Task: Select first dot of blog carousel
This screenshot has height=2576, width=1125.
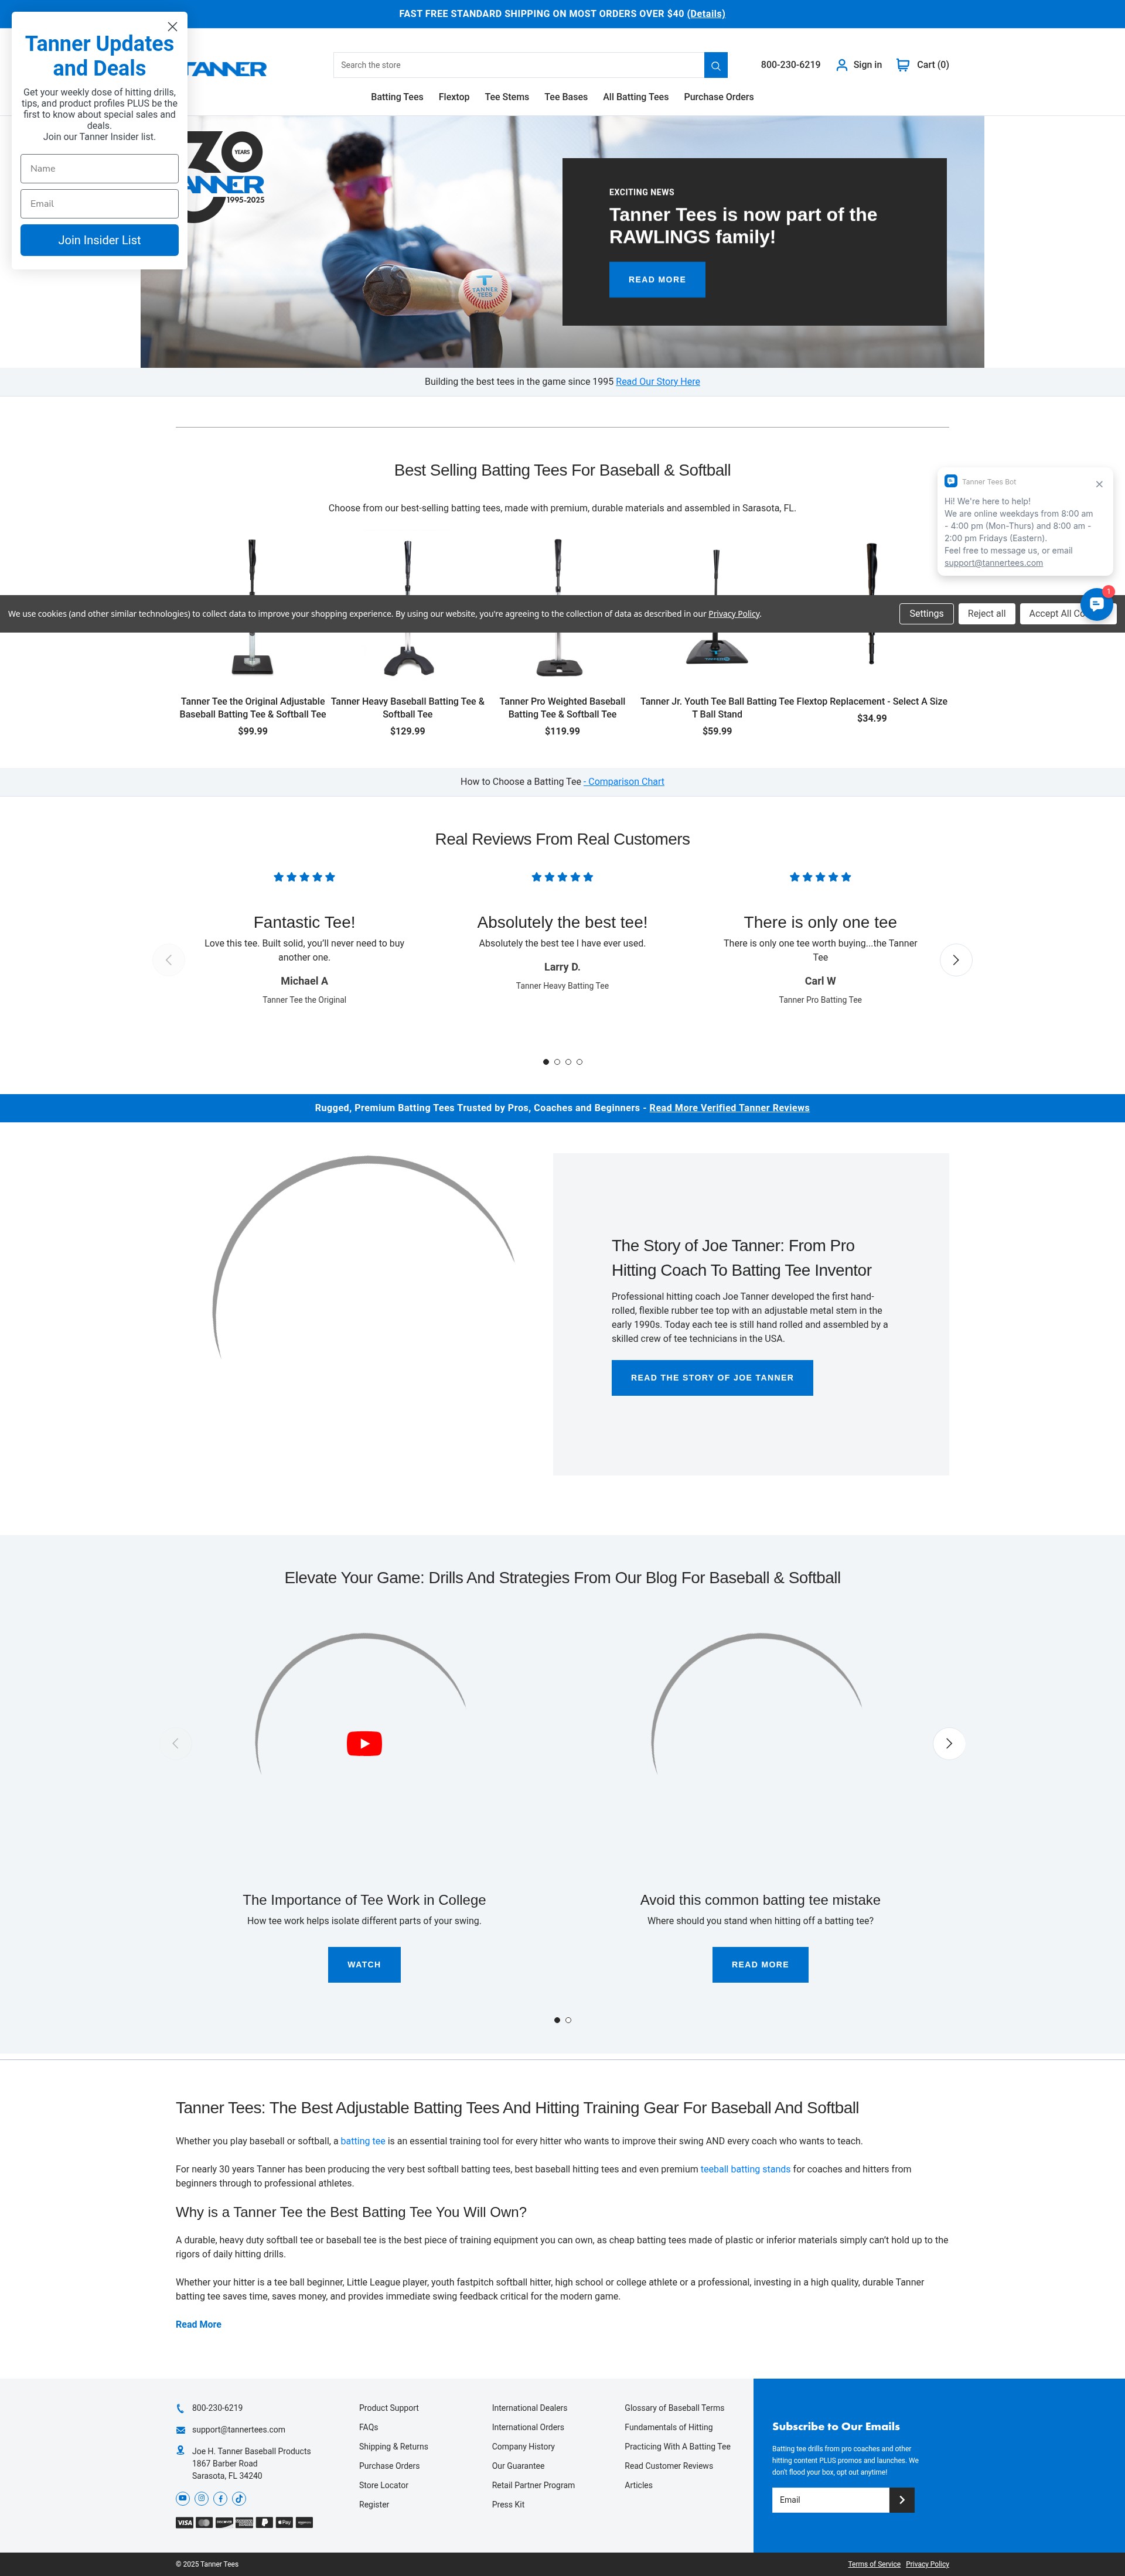Action: [x=557, y=2020]
